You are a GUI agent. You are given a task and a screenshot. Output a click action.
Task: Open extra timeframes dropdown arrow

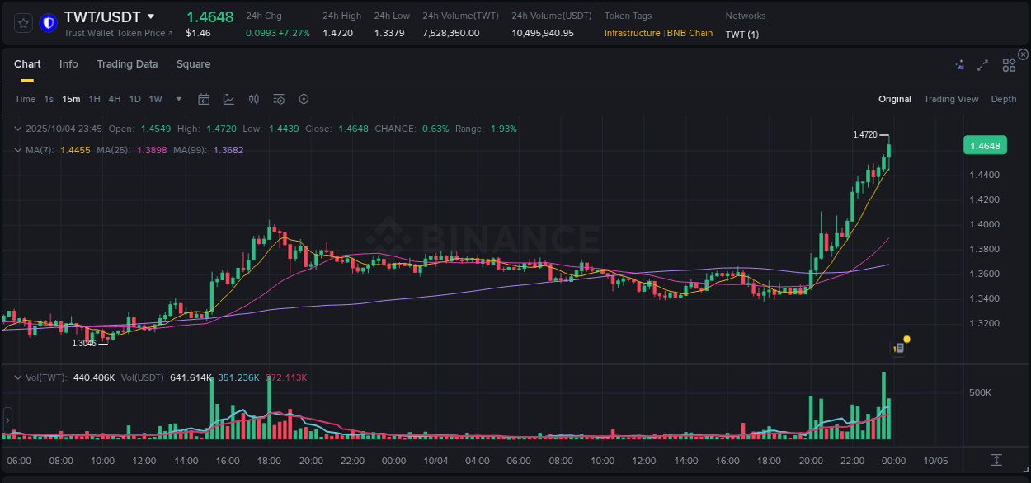point(177,99)
